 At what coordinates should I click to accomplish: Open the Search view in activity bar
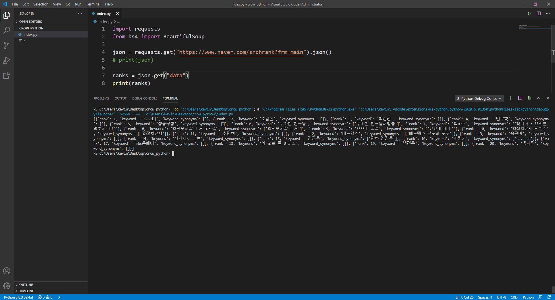pyautogui.click(x=7, y=30)
